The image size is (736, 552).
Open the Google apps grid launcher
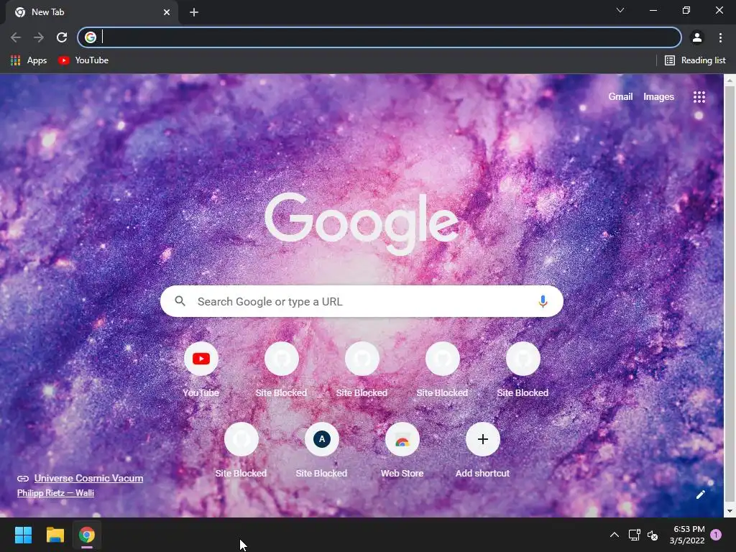pos(699,97)
